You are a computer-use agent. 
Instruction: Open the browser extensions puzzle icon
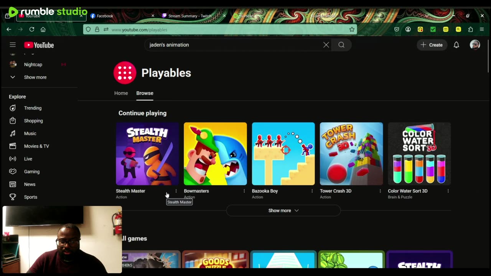[471, 30]
